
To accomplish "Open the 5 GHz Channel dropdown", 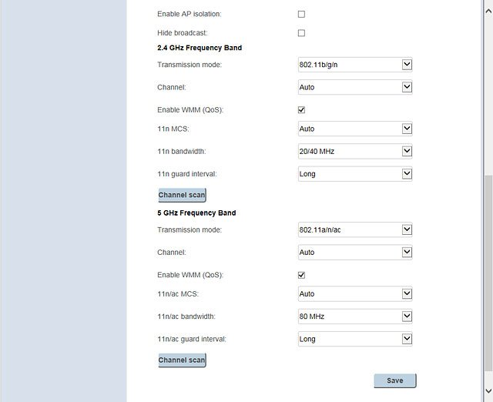I will click(355, 253).
